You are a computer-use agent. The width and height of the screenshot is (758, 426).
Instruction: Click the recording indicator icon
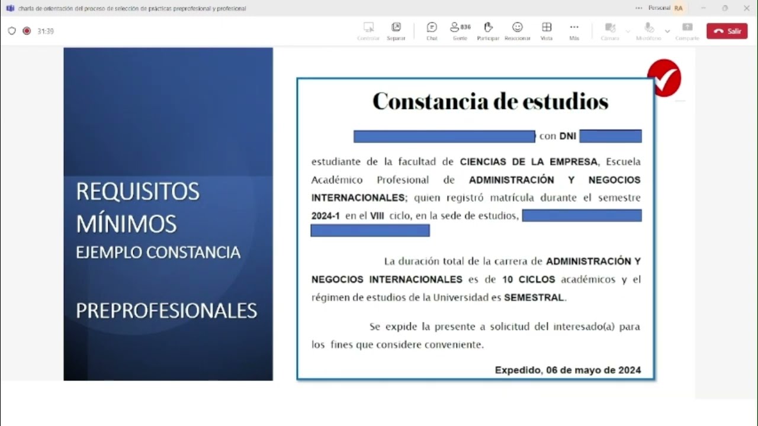(x=27, y=31)
